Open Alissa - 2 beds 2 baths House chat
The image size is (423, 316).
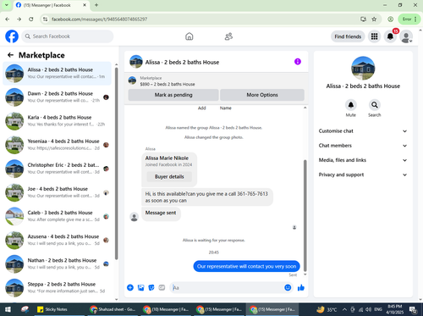click(58, 74)
